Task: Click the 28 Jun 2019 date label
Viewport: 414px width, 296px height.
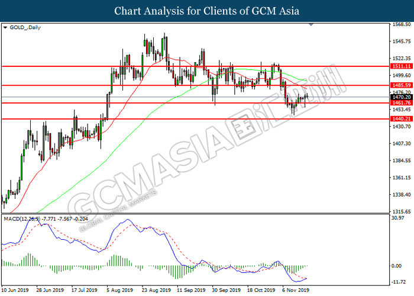Action: (x=50, y=290)
